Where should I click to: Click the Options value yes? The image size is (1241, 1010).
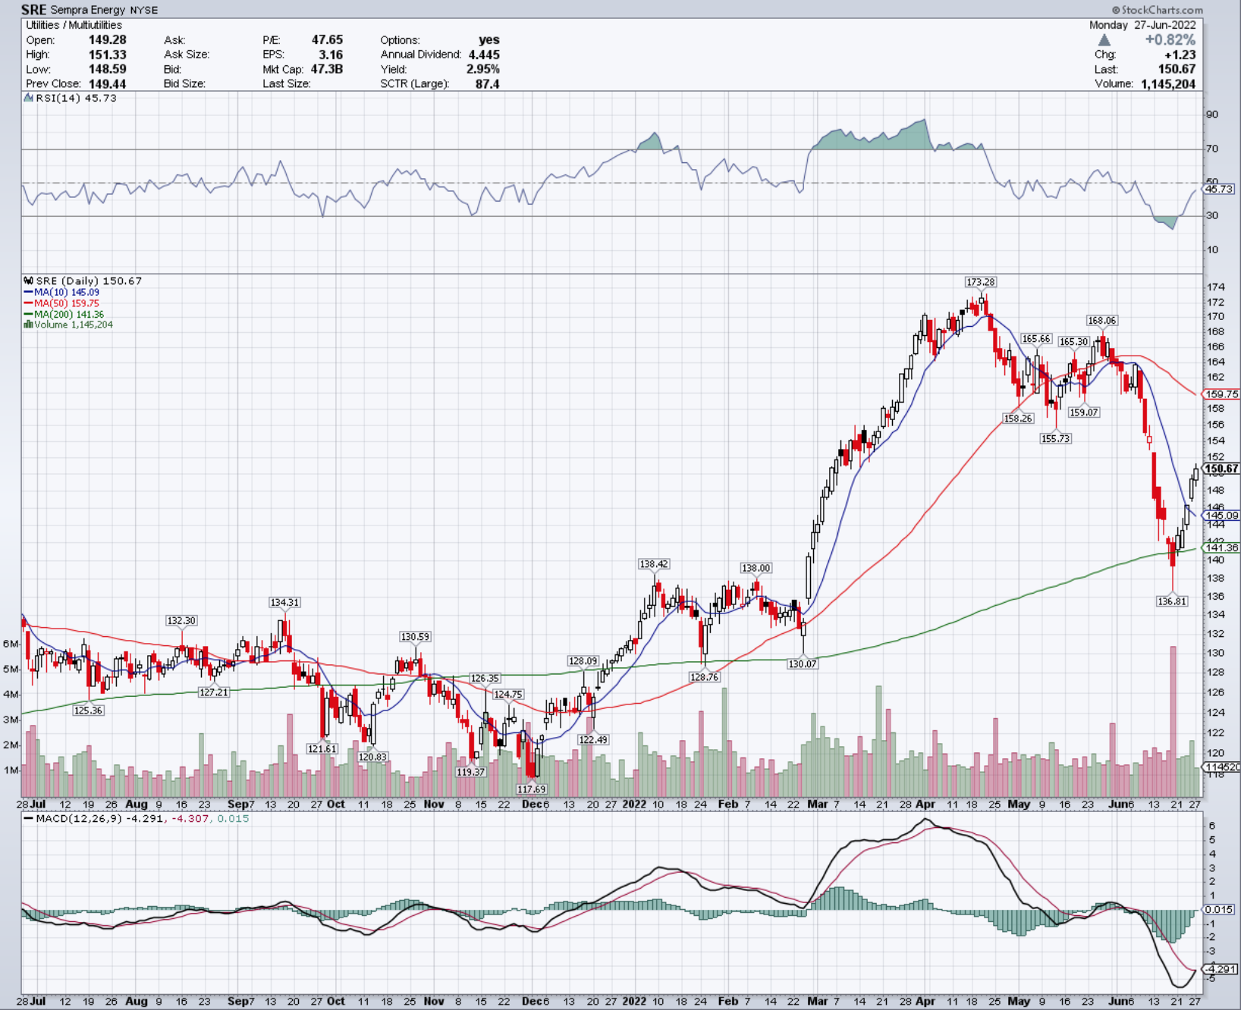point(489,39)
